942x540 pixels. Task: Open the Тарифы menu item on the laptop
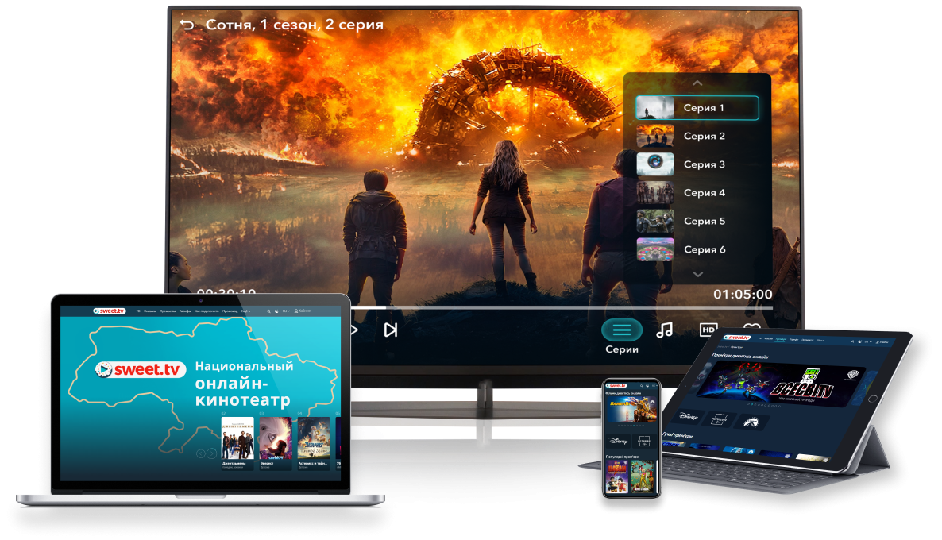[x=185, y=311]
